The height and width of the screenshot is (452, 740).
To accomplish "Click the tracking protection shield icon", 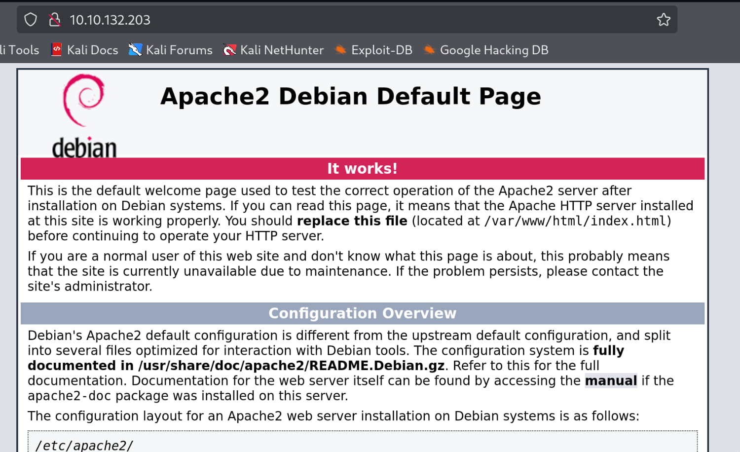I will point(31,20).
